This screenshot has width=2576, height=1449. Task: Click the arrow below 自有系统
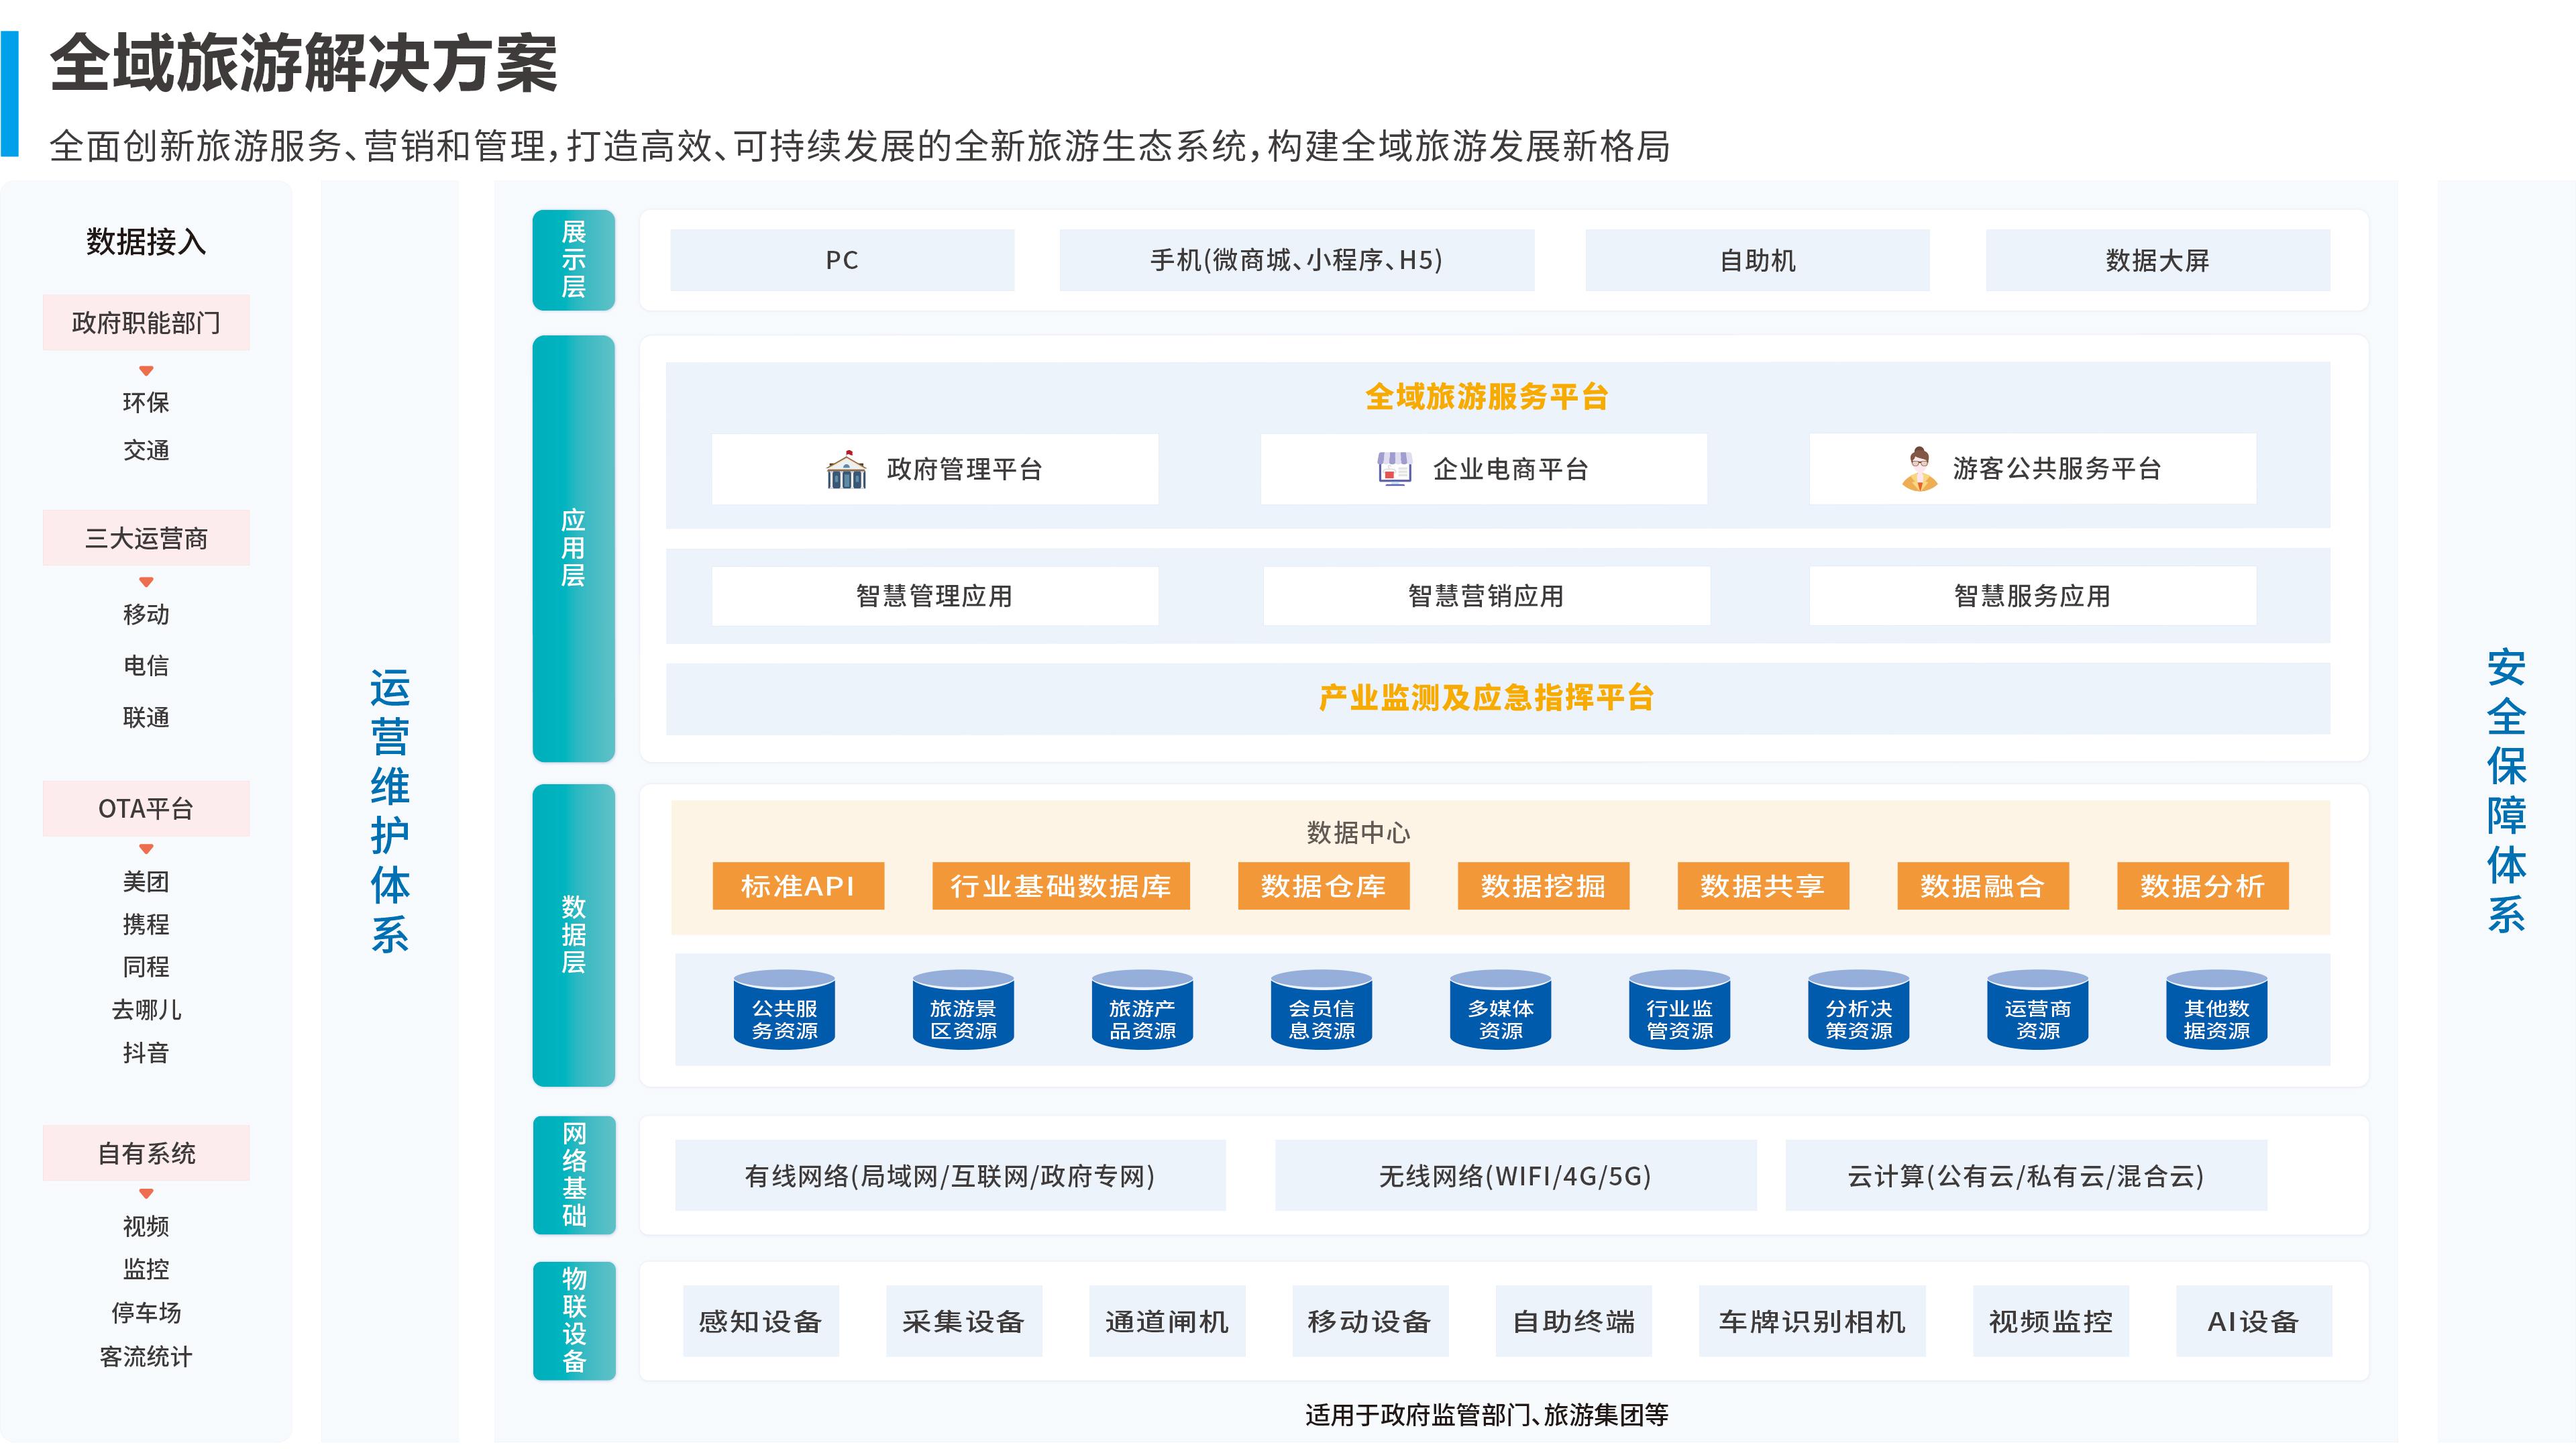click(146, 1193)
